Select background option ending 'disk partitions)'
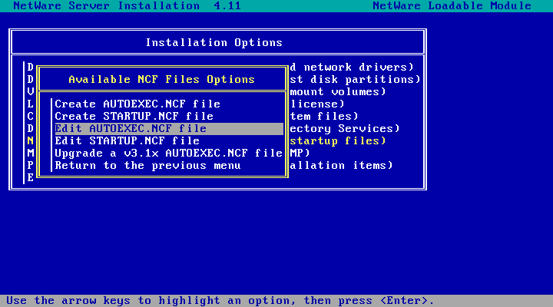This screenshot has width=553, height=307. (355, 79)
